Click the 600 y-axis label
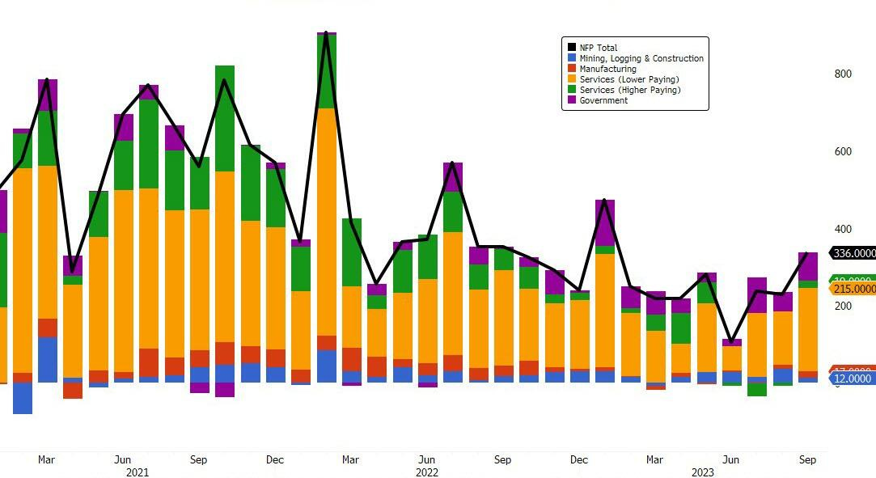The image size is (876, 478). pos(843,151)
